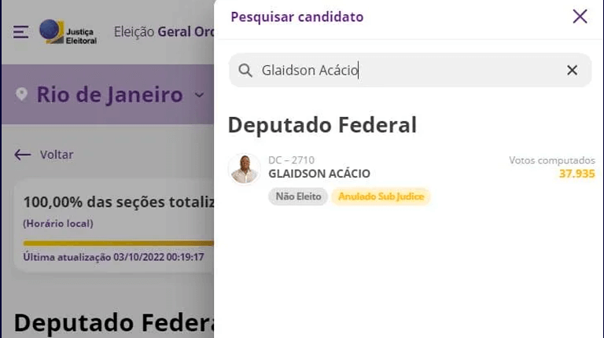Open the candidate photo thumbnail
The height and width of the screenshot is (338, 604).
coord(245,169)
